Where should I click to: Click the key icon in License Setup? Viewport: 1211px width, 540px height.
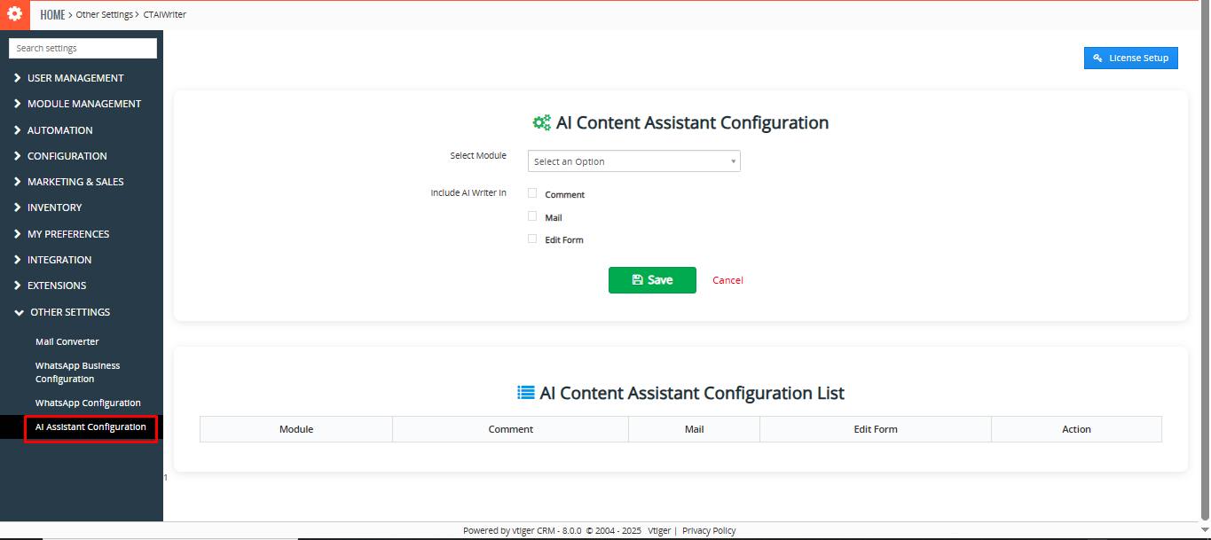[1097, 58]
